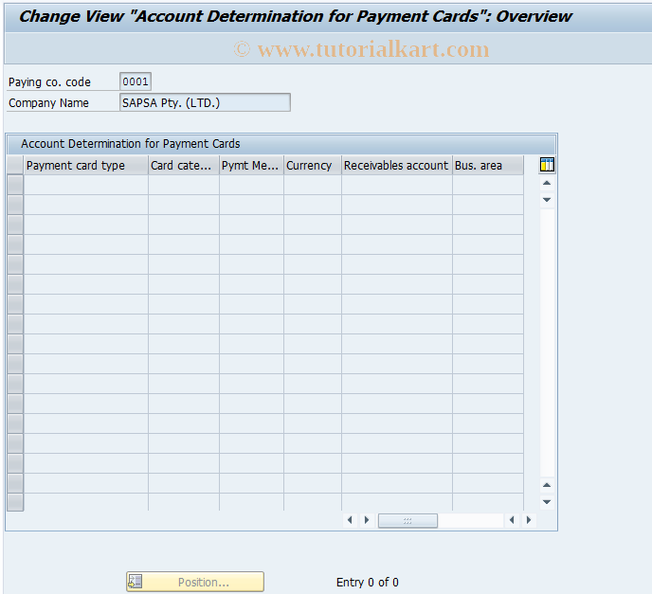Select the Pymt Me... column header
652x594 pixels.
pyautogui.click(x=251, y=166)
